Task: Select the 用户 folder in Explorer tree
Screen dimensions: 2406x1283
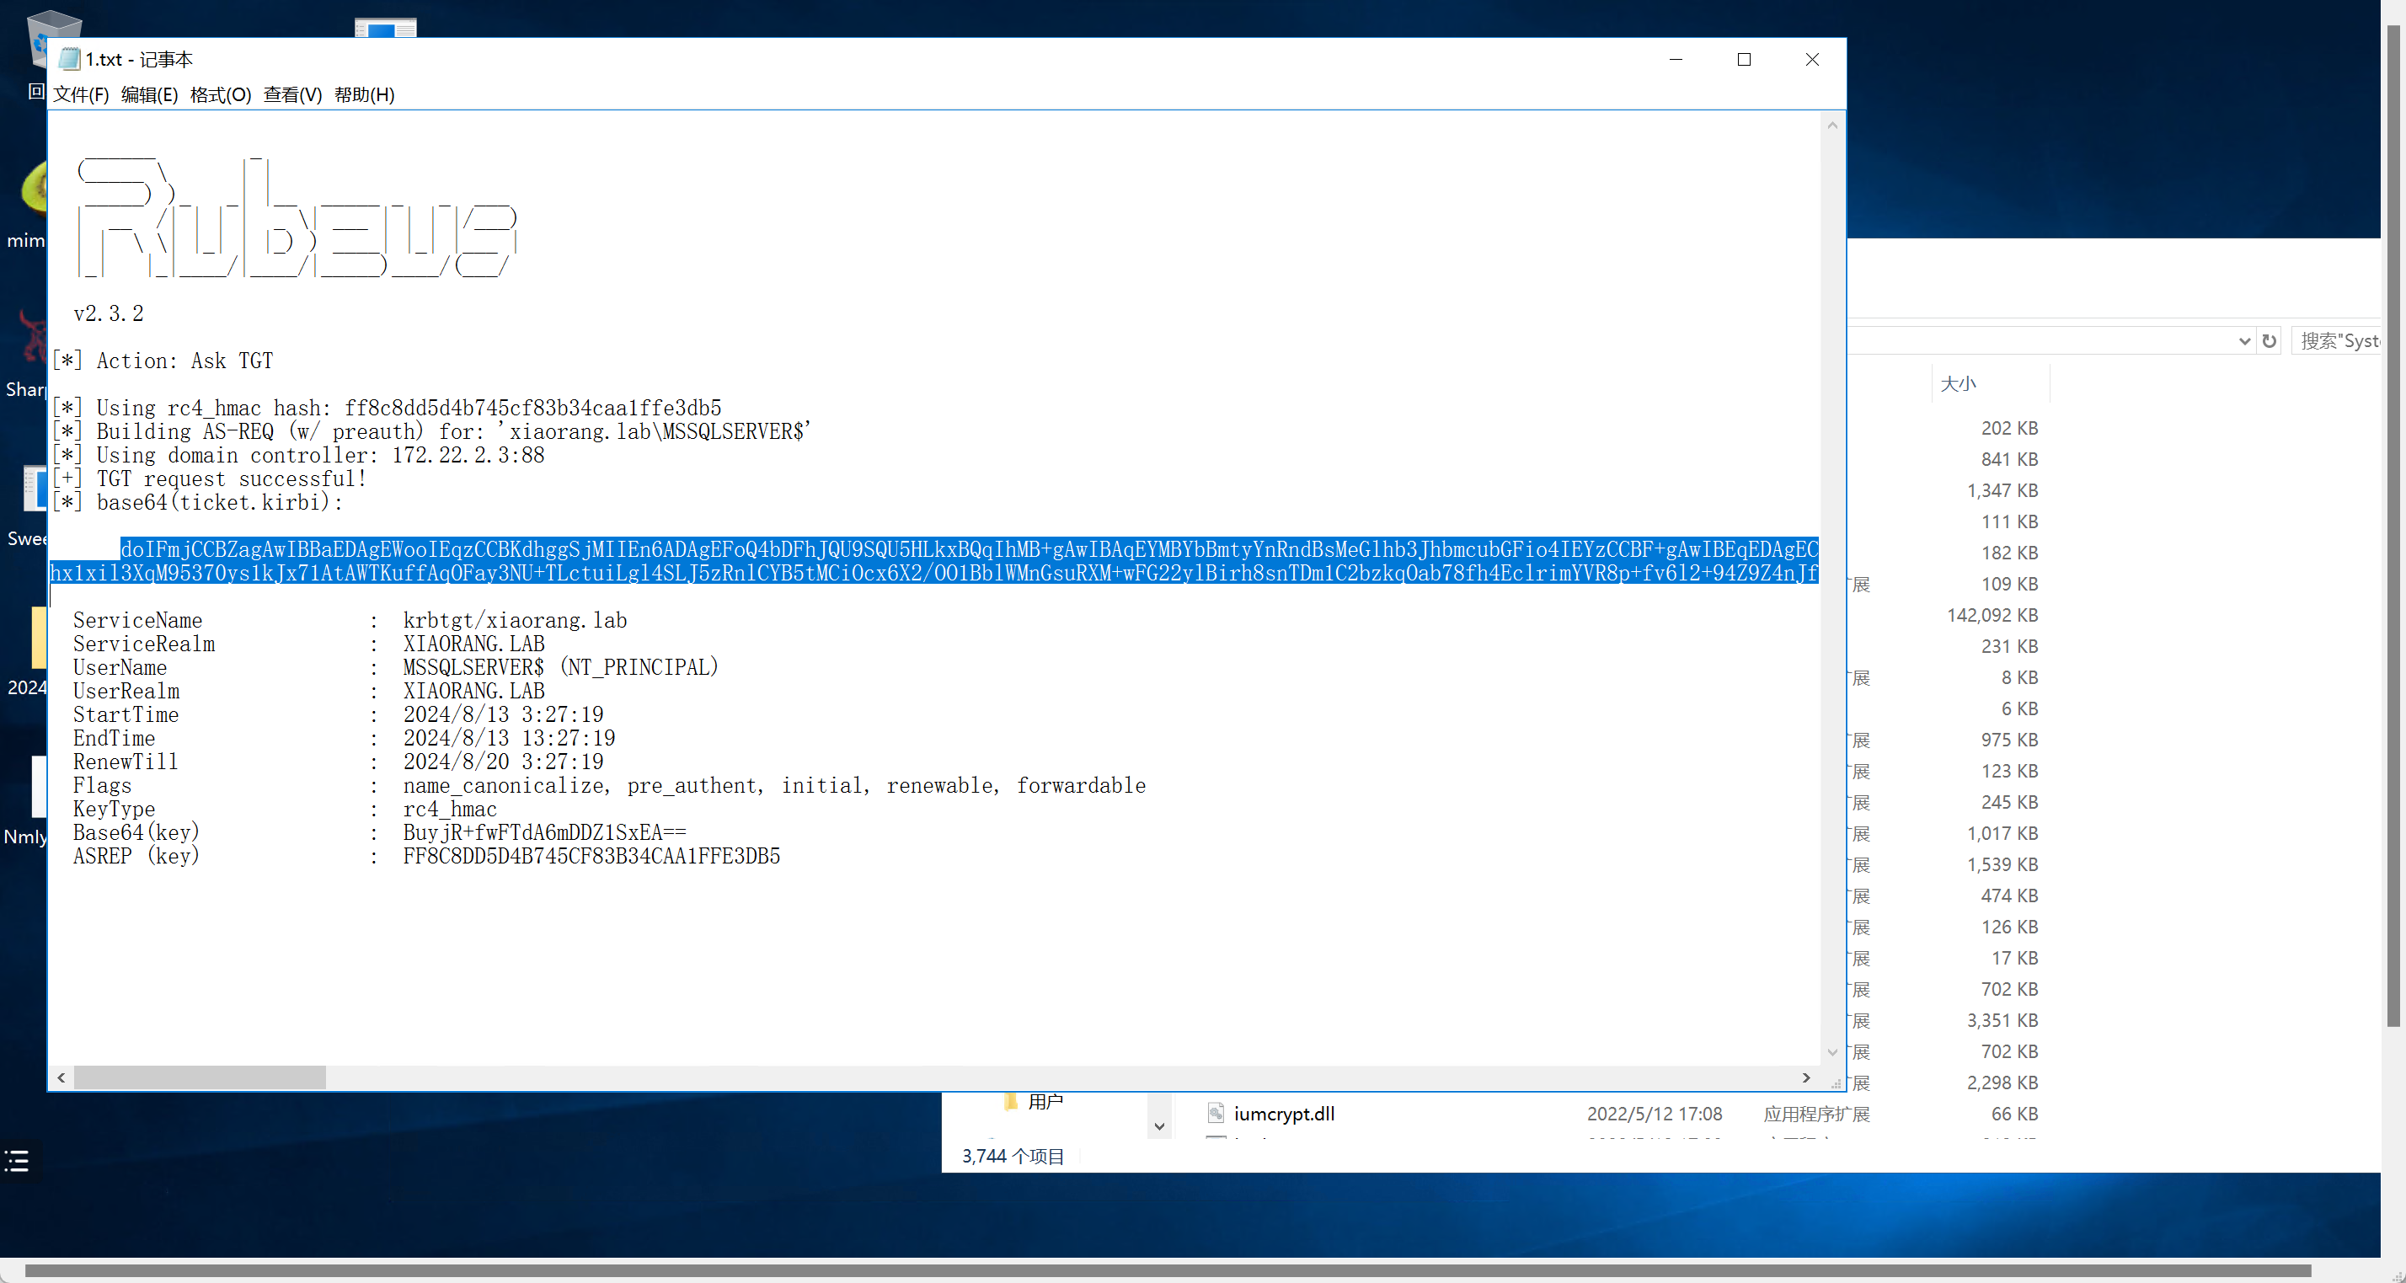Action: (x=1045, y=1102)
